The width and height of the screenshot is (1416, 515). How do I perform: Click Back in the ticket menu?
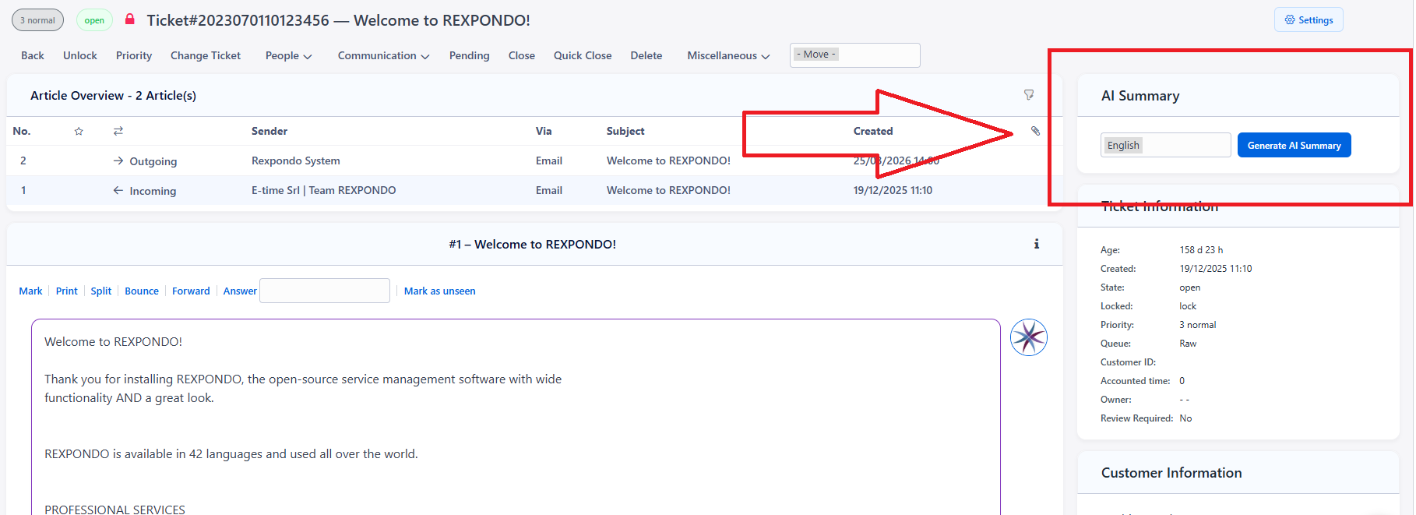(x=33, y=55)
